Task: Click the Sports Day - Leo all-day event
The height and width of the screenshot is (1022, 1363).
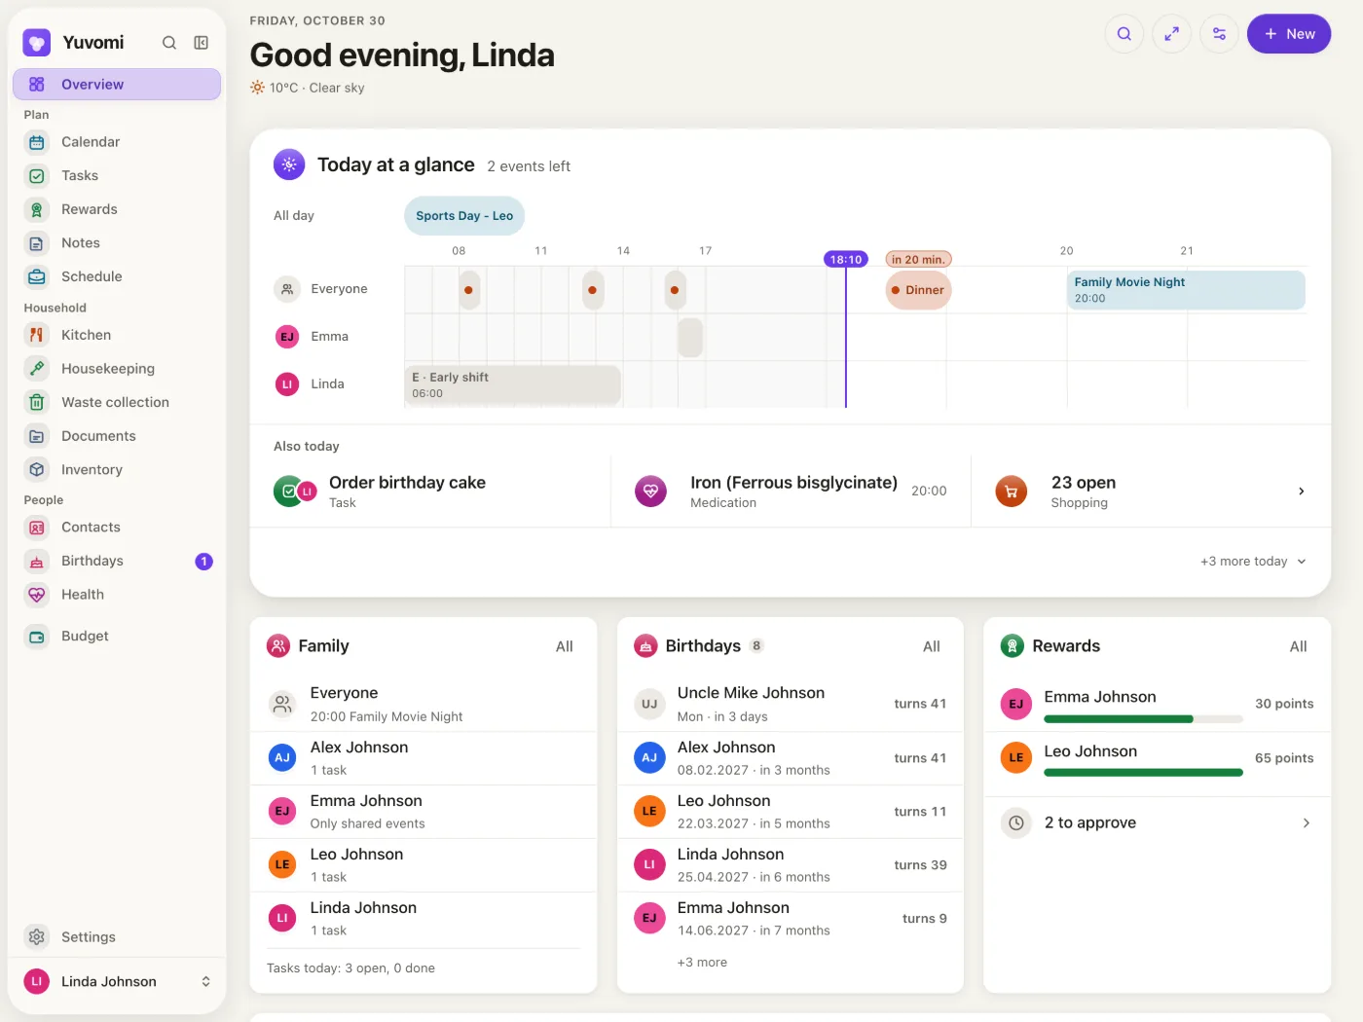Action: pos(464,216)
